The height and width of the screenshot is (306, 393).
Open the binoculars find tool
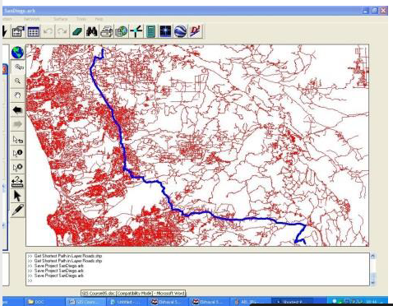(x=91, y=32)
